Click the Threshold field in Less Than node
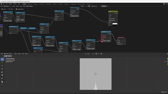This screenshot has height=94, width=168. coord(91,49)
